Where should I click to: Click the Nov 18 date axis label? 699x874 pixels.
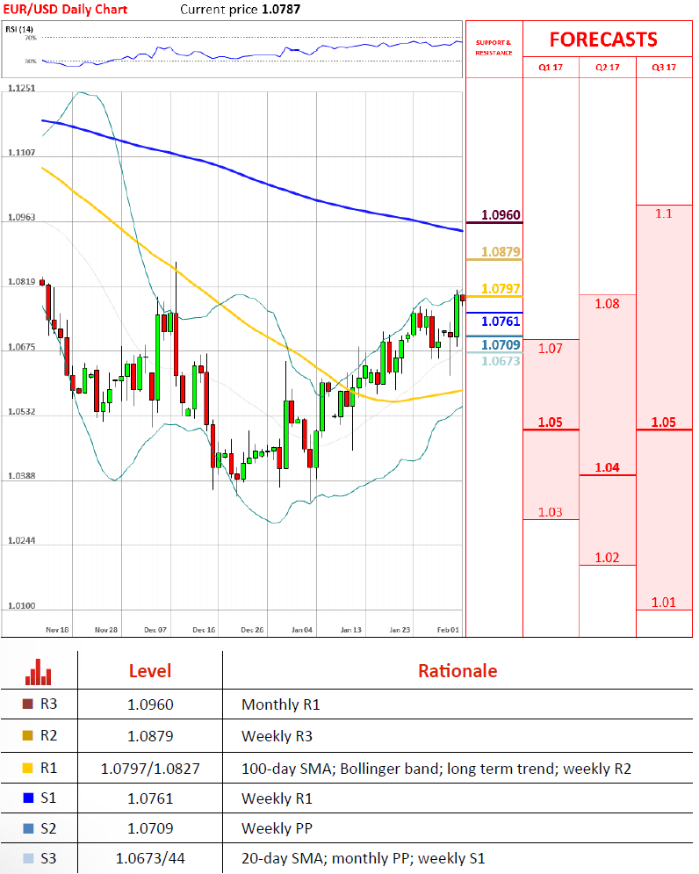coord(57,630)
